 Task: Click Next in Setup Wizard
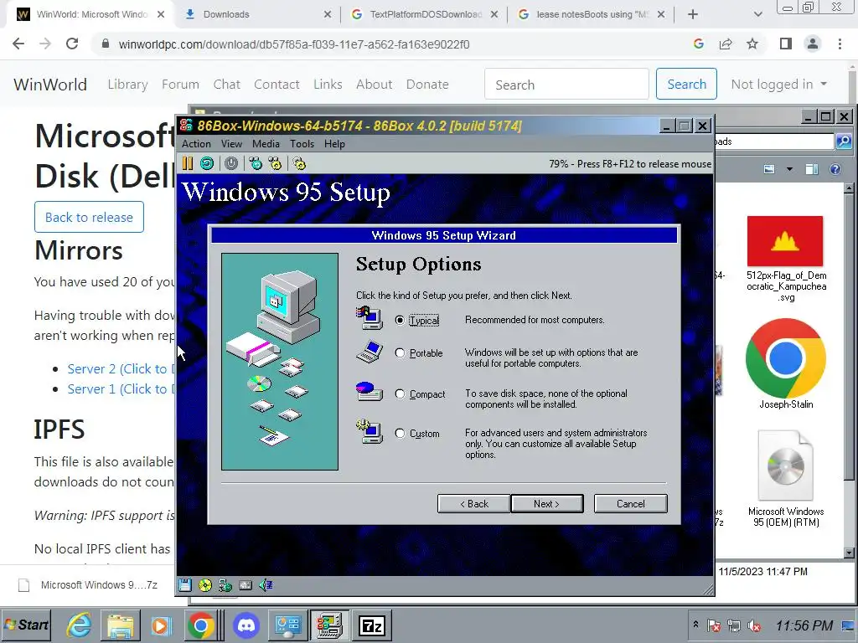pyautogui.click(x=546, y=503)
